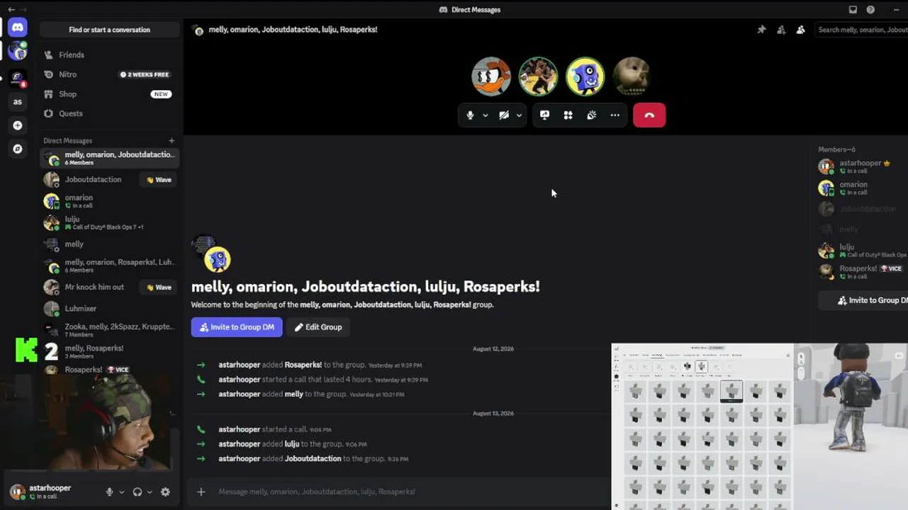Open the lulju direct message
908x510 pixels.
[x=109, y=222]
